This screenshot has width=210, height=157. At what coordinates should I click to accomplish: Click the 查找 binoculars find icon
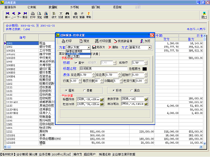[x=67, y=15]
